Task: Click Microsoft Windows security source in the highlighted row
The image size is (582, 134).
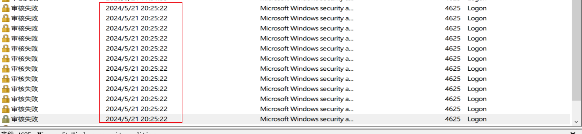Action: [x=307, y=119]
